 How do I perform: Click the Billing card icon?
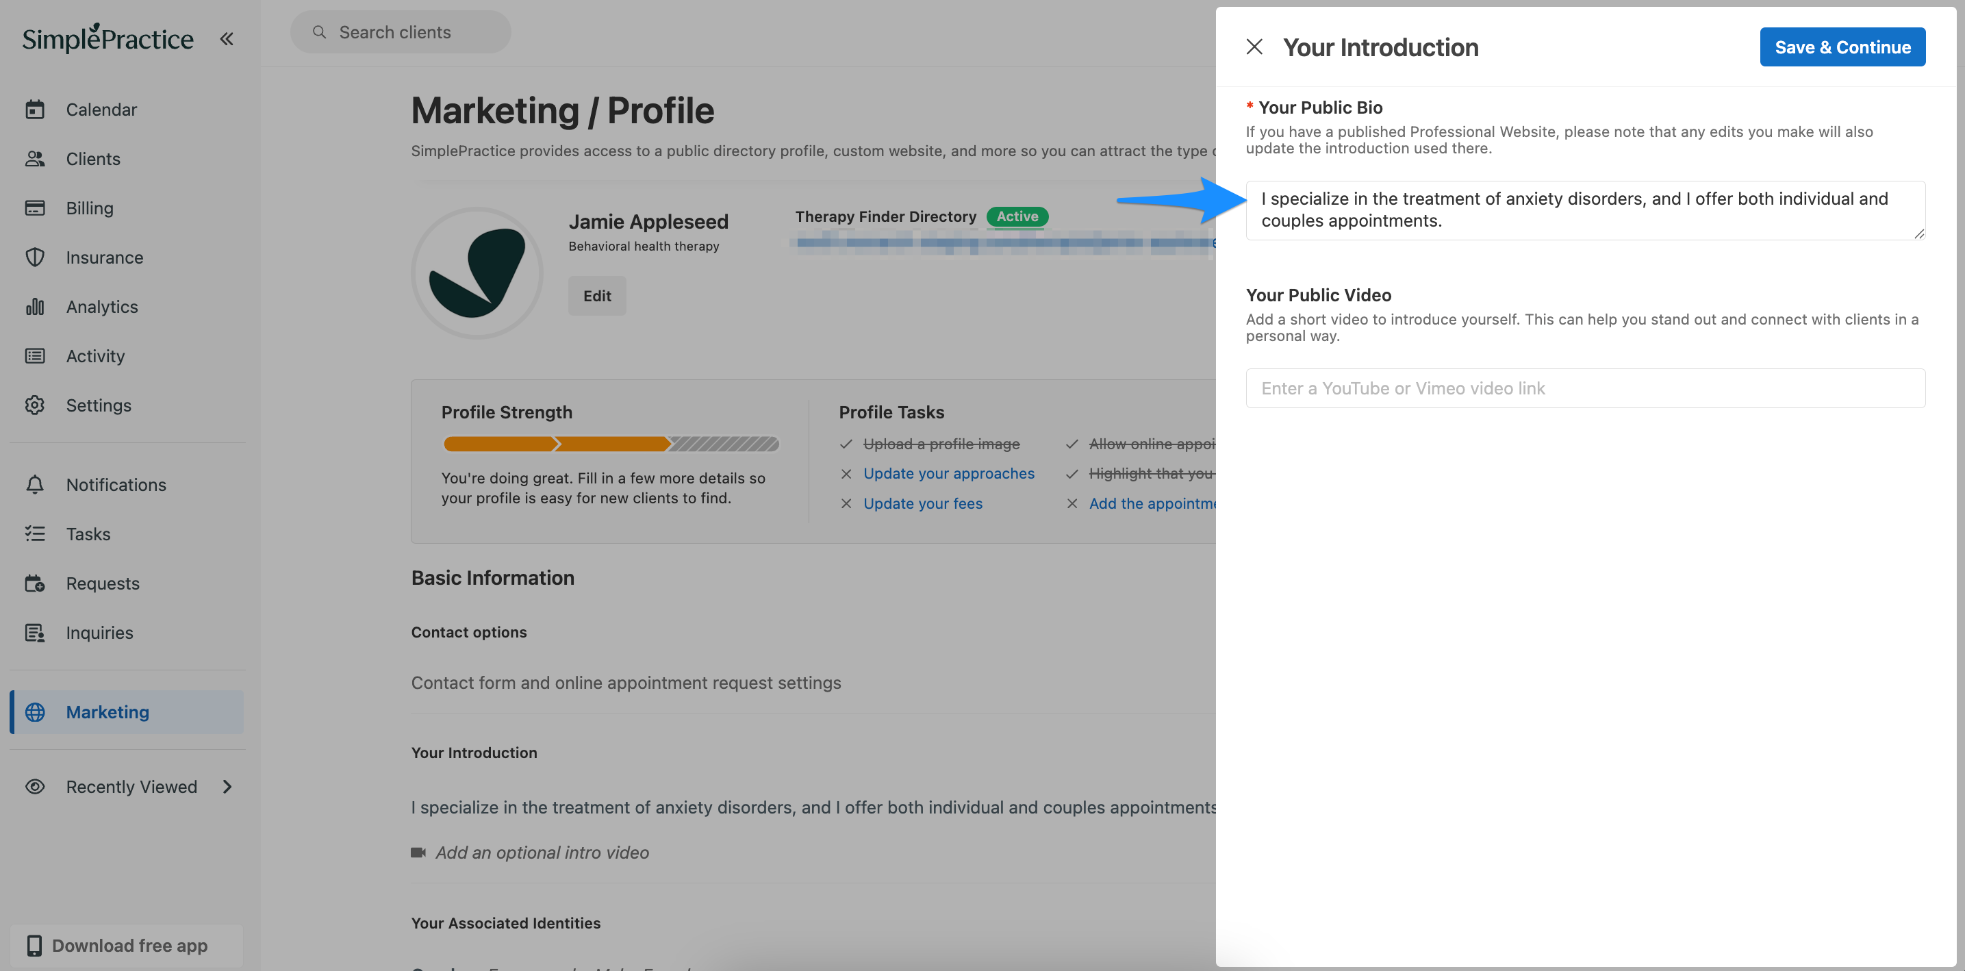(35, 208)
